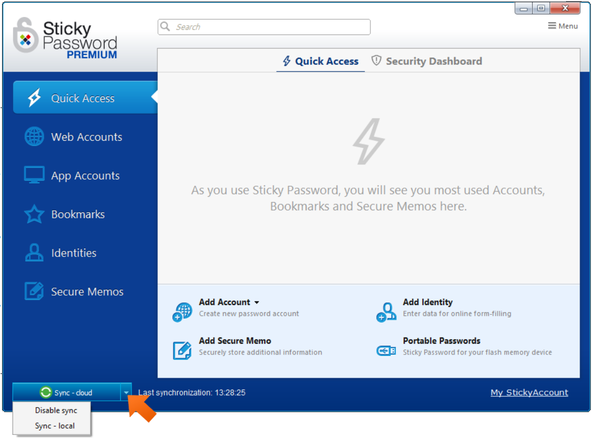
Task: Choose Disable sync from the menu
Action: [56, 411]
